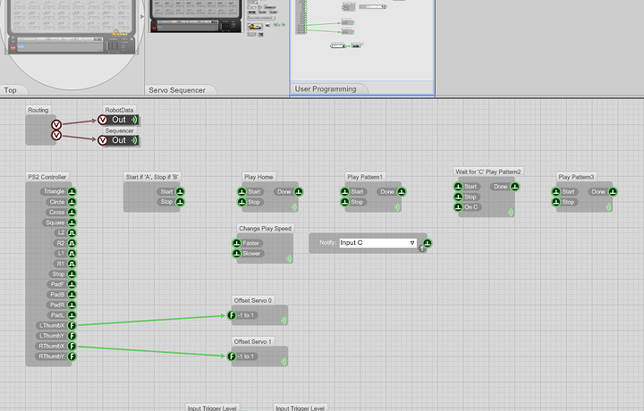Click the R1 output pin
This screenshot has width=644, height=411.
click(x=72, y=264)
